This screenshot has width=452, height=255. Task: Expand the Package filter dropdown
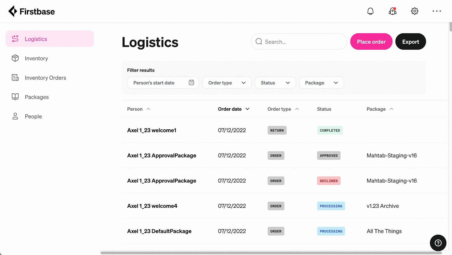pos(321,83)
